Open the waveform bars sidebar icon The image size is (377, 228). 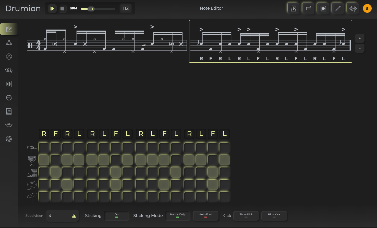pos(9,84)
